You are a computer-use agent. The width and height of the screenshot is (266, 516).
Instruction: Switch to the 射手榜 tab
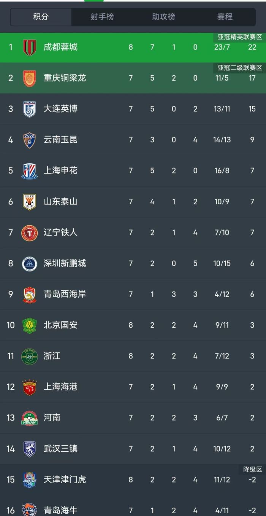click(x=102, y=17)
